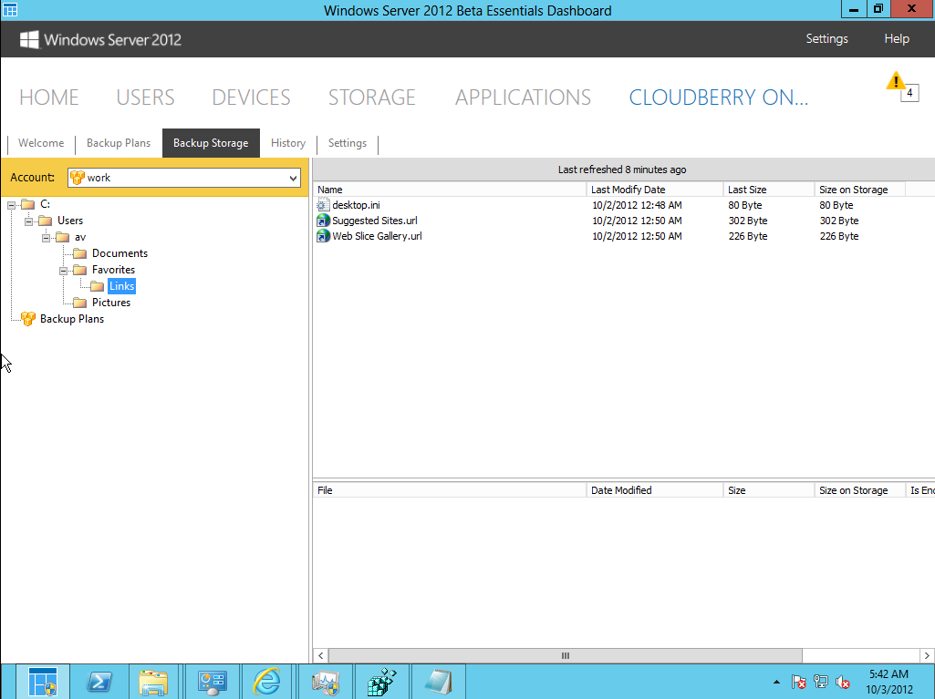Click the taskbar clock showing 5:42 AM
935x699 pixels.
(x=889, y=682)
